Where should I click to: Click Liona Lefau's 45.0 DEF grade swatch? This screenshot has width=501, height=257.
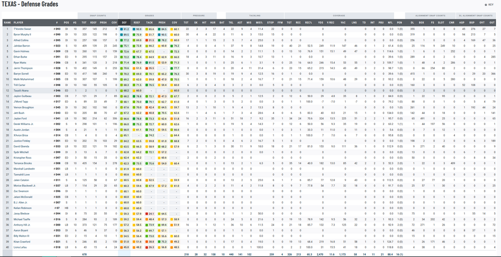click(125, 247)
